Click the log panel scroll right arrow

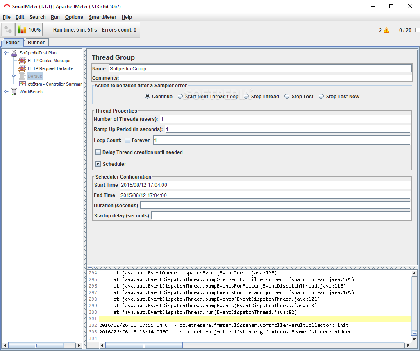(408, 345)
